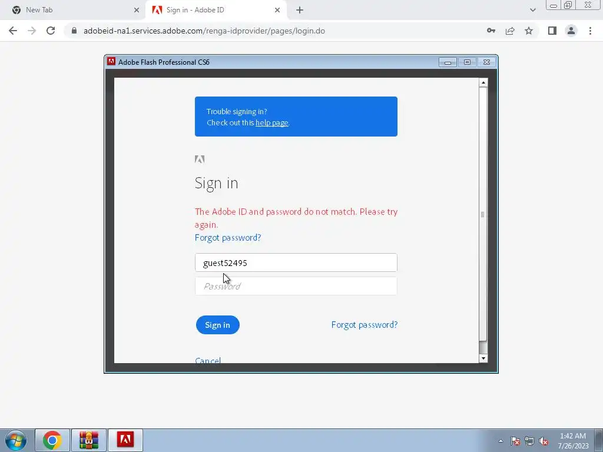Image resolution: width=603 pixels, height=452 pixels.
Task: Close the Sign in - Adobe ID tab
Action: click(277, 10)
